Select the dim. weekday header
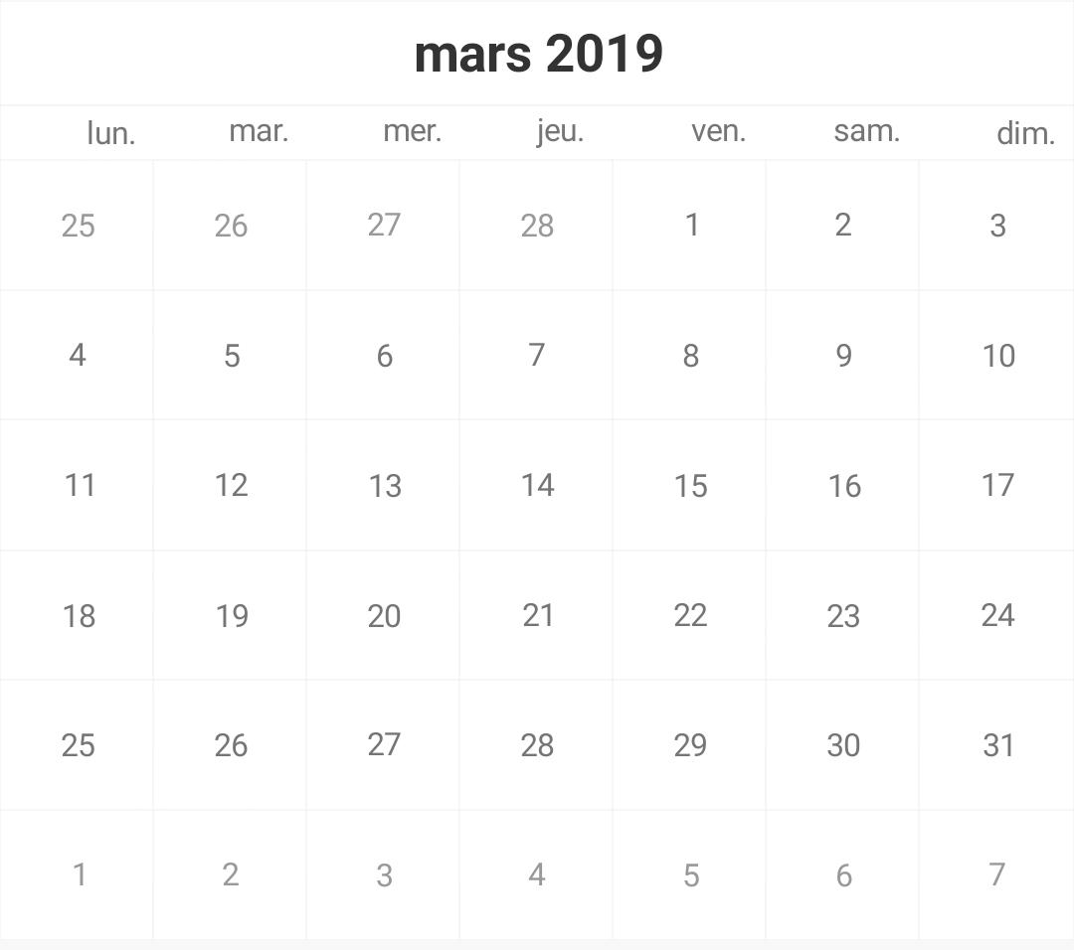 click(x=1025, y=133)
